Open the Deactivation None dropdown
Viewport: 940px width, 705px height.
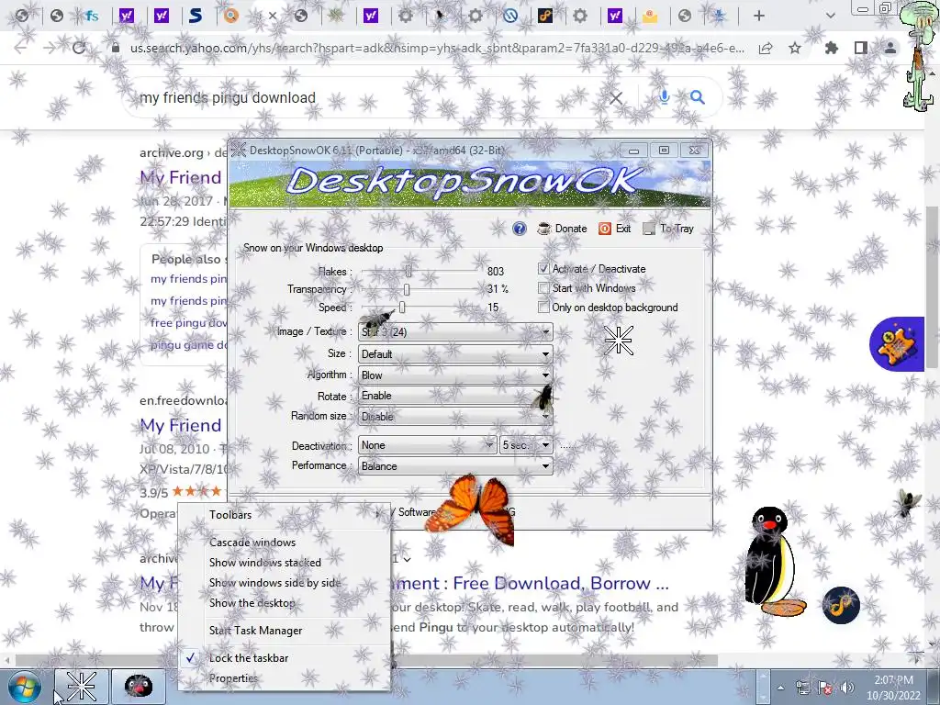[x=428, y=445]
